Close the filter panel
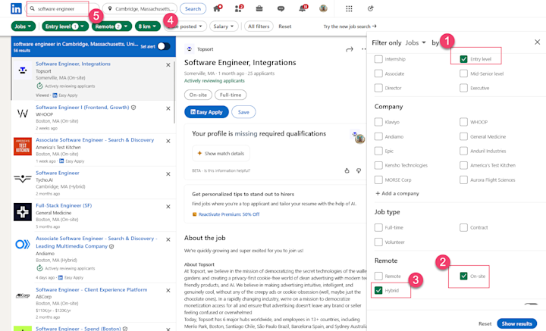 538,42
